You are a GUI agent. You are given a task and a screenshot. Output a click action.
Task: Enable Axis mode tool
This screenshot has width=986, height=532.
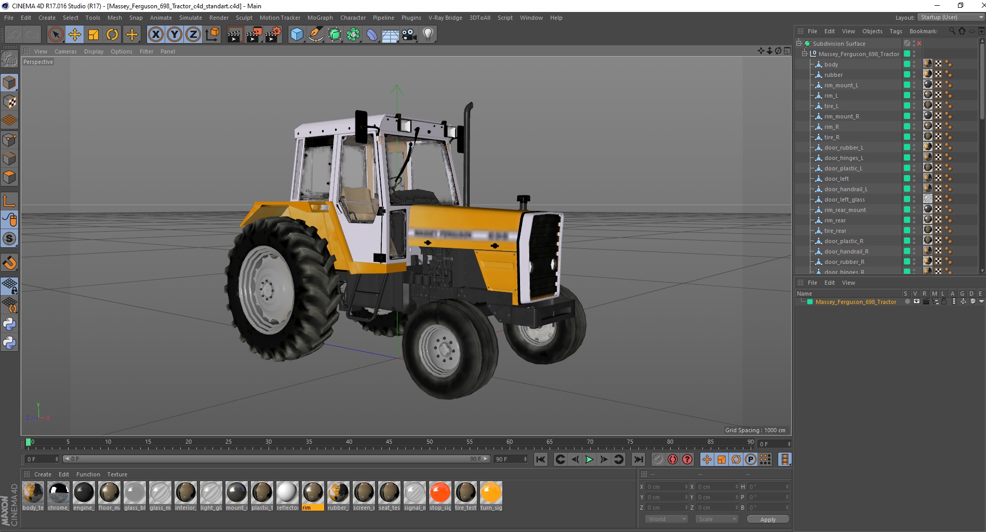9,201
